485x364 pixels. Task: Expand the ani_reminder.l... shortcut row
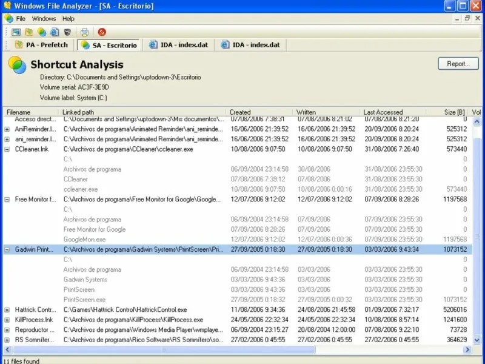coord(7,140)
